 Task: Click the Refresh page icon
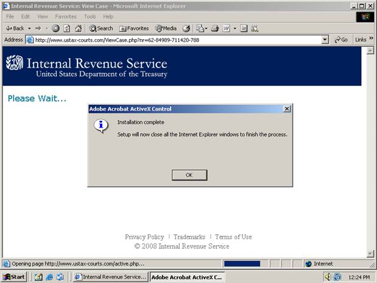[x=67, y=29]
